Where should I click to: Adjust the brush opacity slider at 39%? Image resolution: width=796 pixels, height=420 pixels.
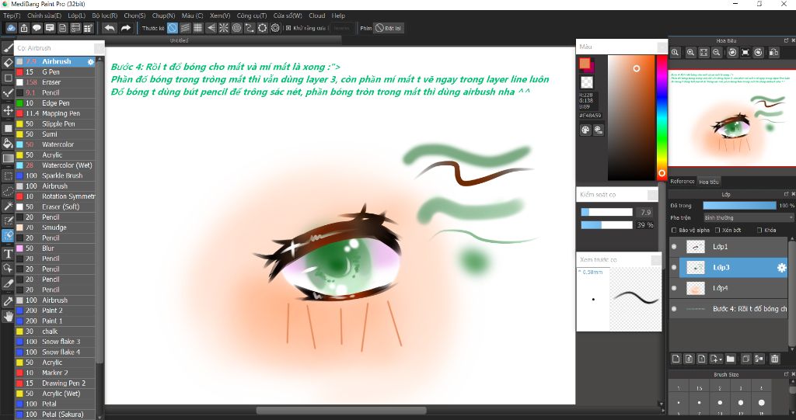tap(606, 224)
